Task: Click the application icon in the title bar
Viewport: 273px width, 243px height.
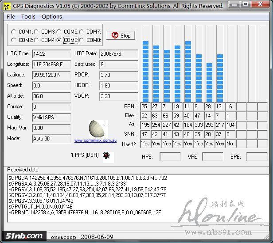Action: pos(6,6)
